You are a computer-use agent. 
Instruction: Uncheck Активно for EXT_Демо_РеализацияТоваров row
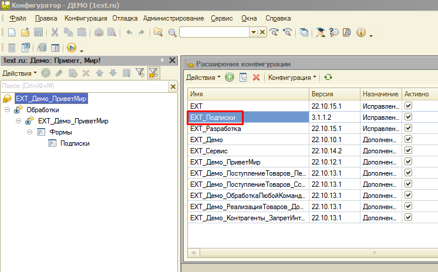[408, 206]
